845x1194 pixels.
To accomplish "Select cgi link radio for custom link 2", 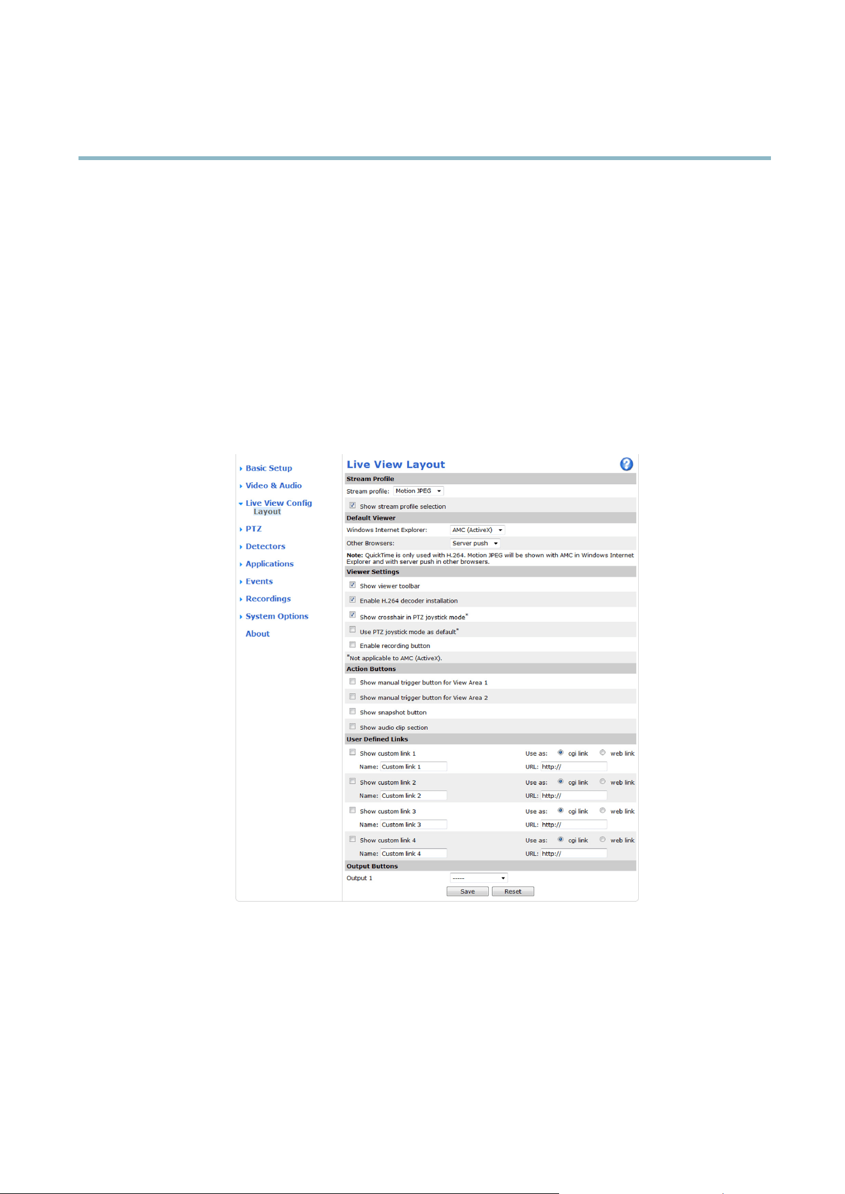I will click(x=560, y=781).
